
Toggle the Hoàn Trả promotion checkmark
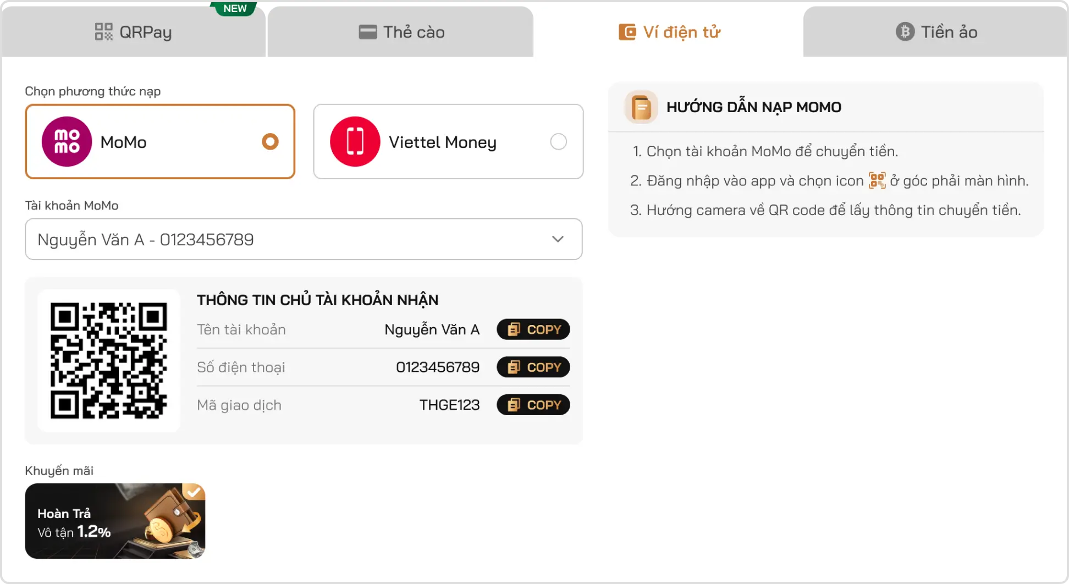[x=193, y=492]
